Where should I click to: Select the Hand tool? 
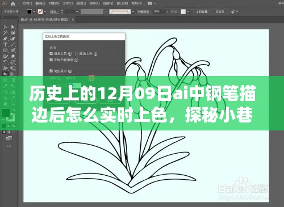pyautogui.click(x=5, y=104)
